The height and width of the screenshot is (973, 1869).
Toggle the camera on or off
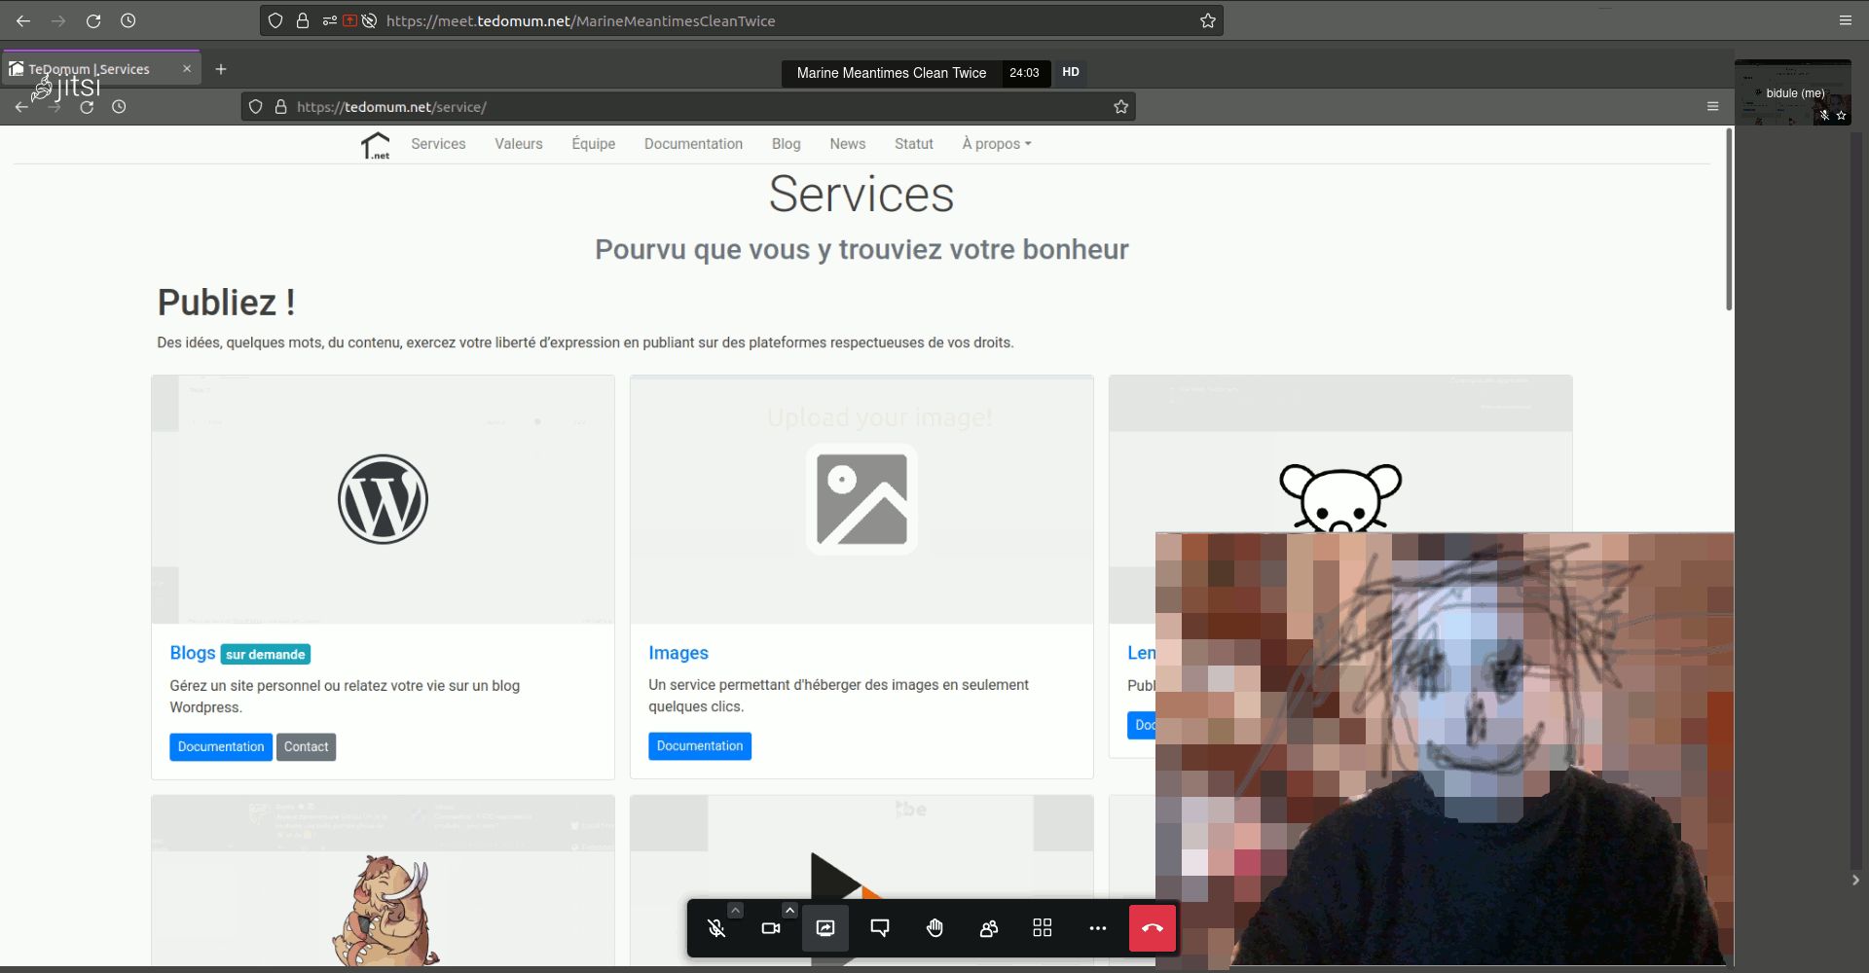(x=771, y=928)
